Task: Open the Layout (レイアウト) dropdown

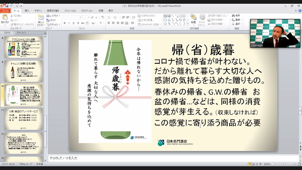Action: [x=53, y=16]
